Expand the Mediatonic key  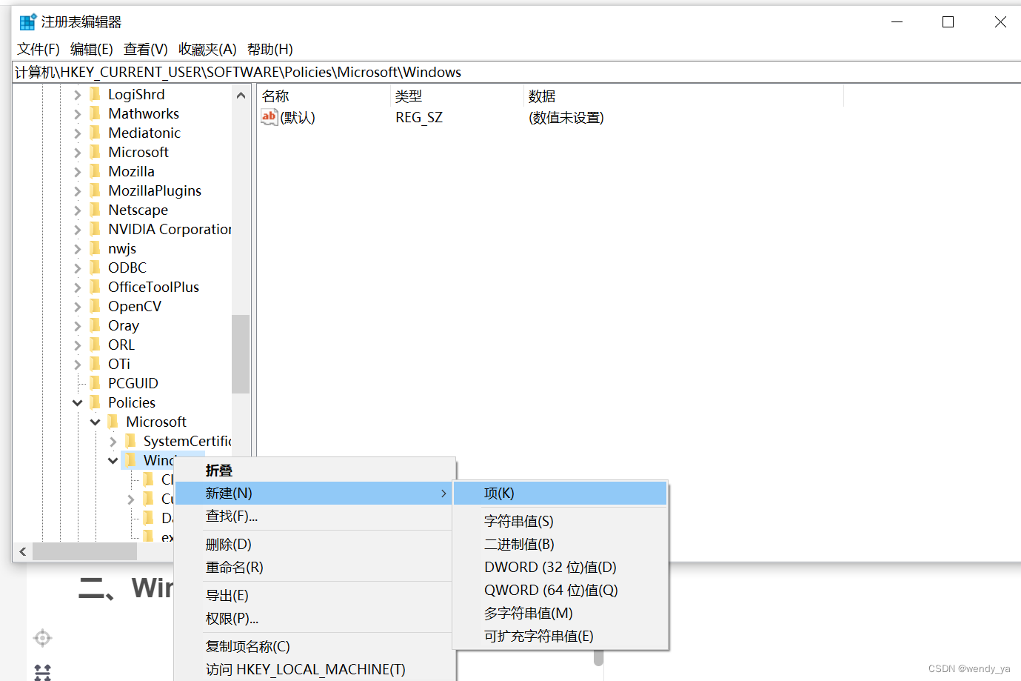pos(78,133)
